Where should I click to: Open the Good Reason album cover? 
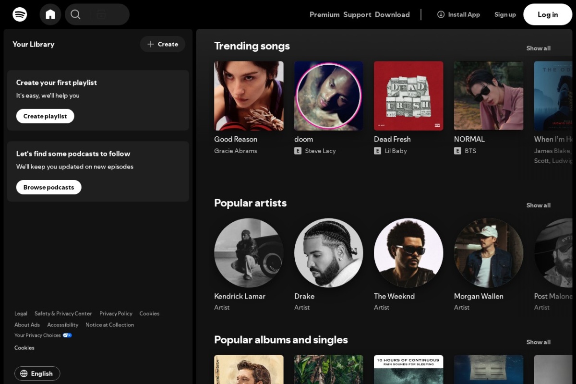coord(249,96)
